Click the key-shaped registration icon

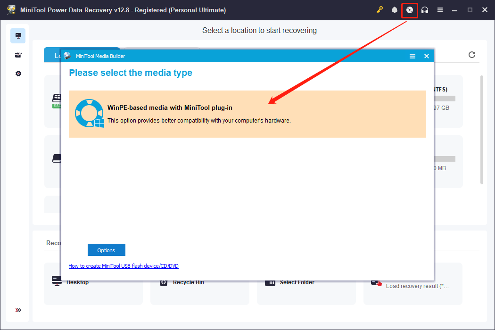pos(379,9)
